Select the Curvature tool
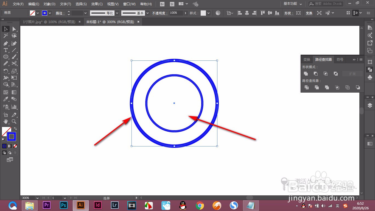This screenshot has width=375, height=211. (x=14, y=43)
